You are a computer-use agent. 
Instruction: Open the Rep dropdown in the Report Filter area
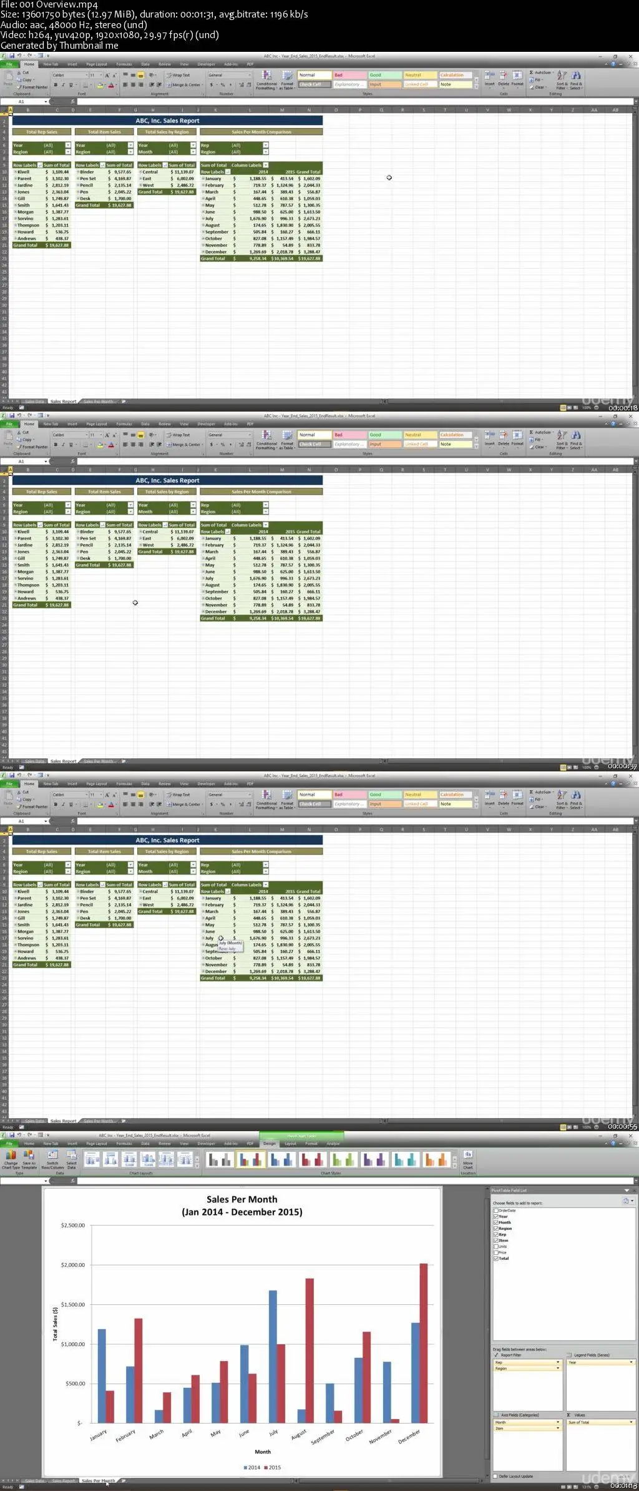(x=558, y=1362)
